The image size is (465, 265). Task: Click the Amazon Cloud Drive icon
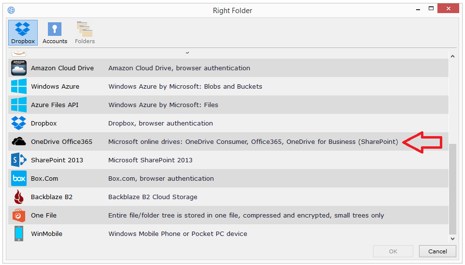coord(19,68)
